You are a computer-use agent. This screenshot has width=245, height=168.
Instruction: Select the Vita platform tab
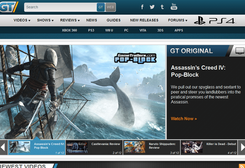click(143, 30)
